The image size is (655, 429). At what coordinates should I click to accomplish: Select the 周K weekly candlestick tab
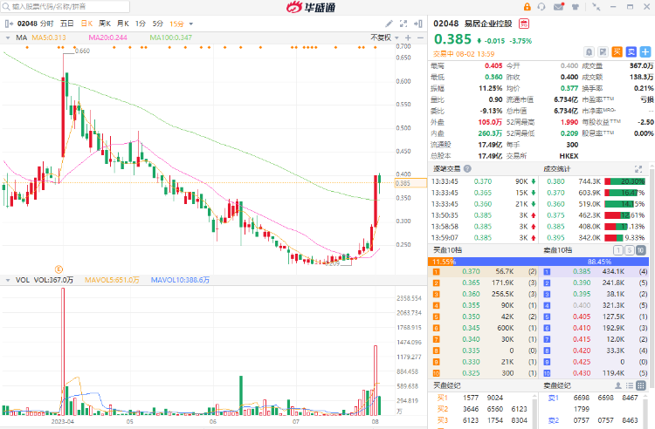pos(105,24)
